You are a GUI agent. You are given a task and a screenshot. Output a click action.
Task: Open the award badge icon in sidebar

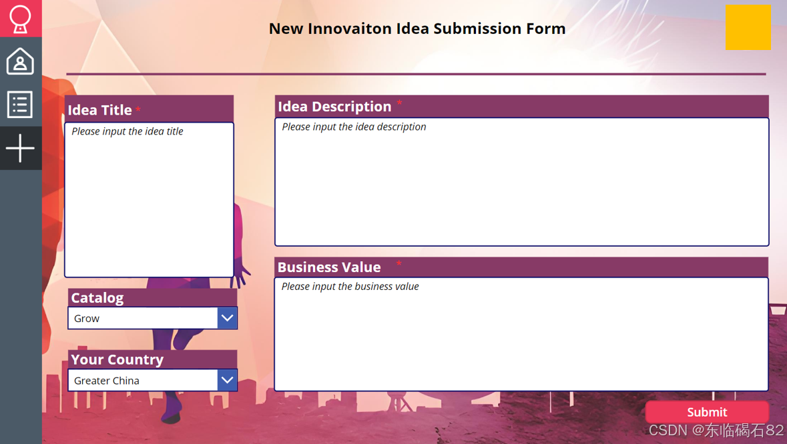20,19
